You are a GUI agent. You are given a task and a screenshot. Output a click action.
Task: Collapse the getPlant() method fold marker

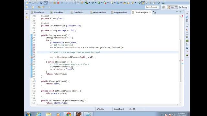(x=36, y=81)
